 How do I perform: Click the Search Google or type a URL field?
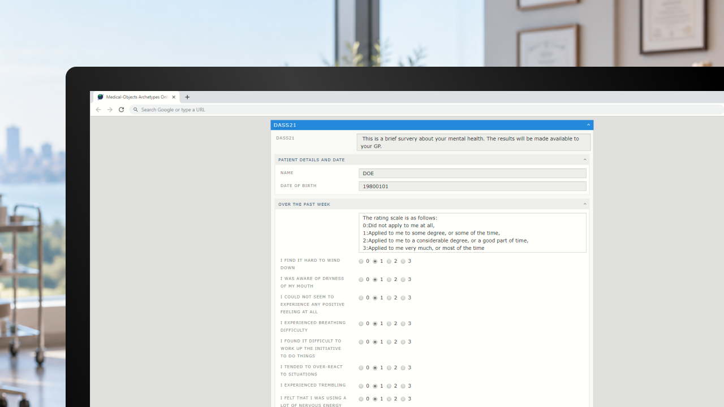(x=427, y=110)
